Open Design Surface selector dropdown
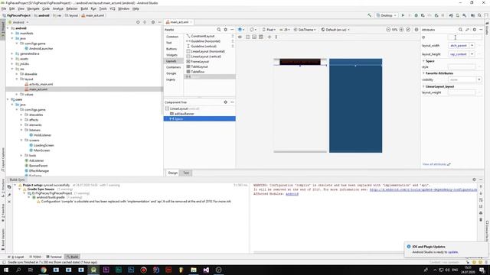Image resolution: width=490 pixels, height=275 pixels. tap(241, 30)
